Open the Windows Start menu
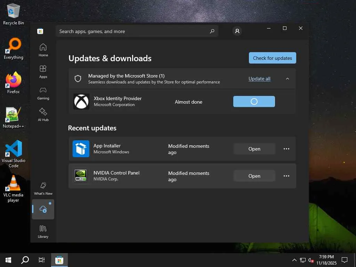The width and height of the screenshot is (356, 267). coord(8,260)
